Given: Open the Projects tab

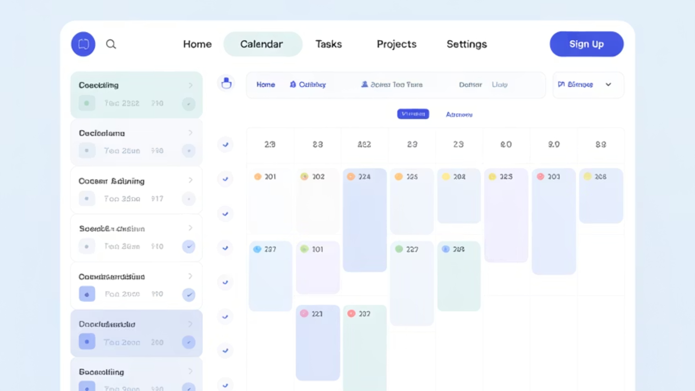Looking at the screenshot, I should tap(396, 44).
